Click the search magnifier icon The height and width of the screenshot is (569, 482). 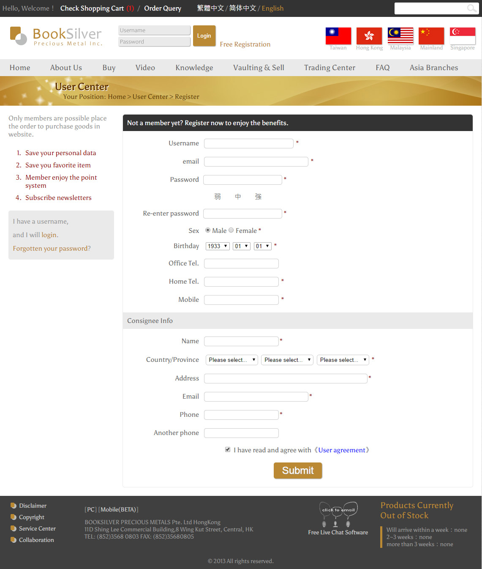coord(471,8)
